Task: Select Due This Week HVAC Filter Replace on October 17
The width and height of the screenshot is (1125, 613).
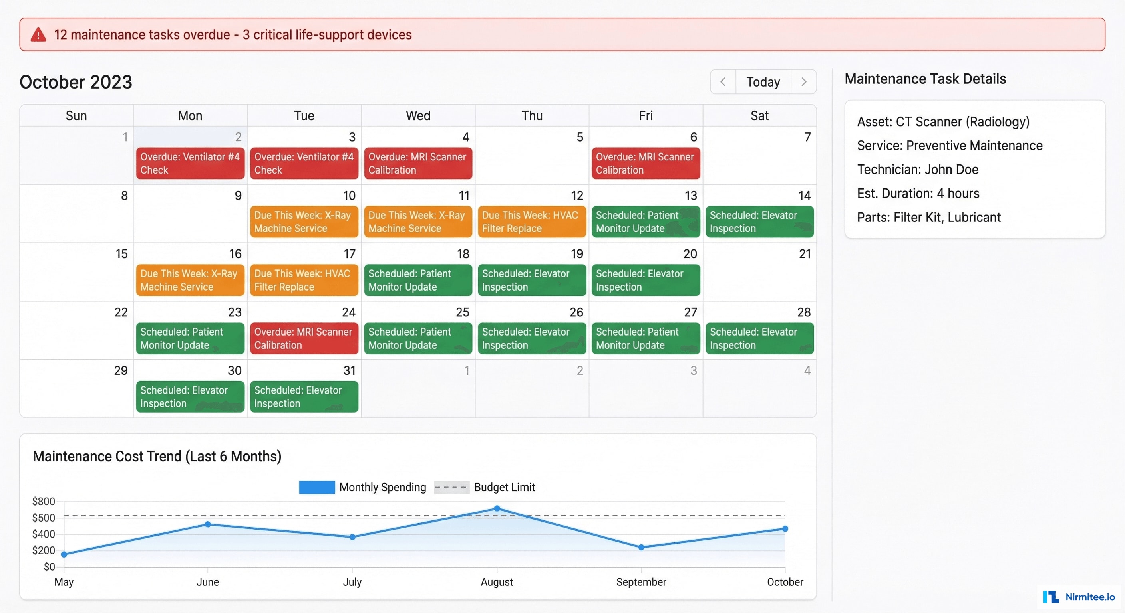Action: [304, 280]
